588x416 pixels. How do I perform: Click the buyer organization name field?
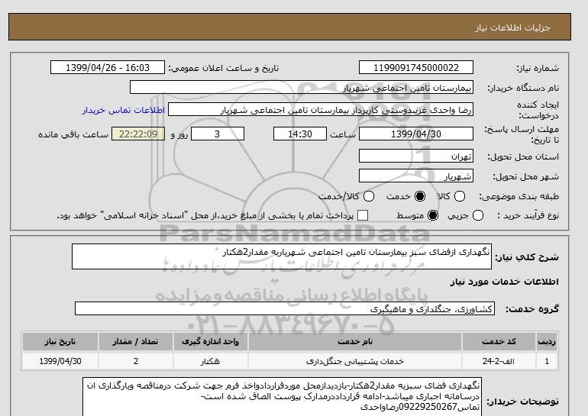302,87
